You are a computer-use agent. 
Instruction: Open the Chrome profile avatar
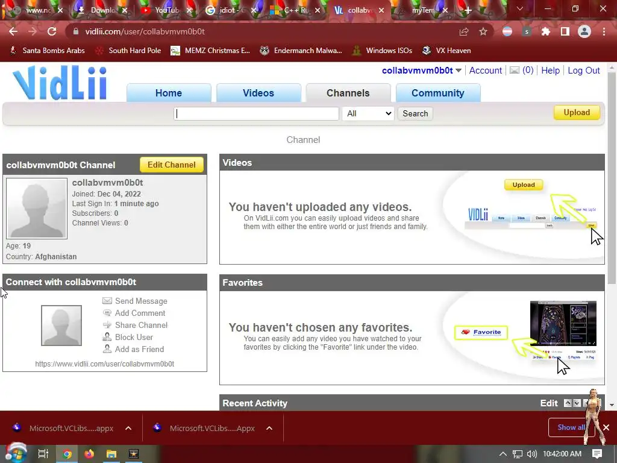(584, 32)
